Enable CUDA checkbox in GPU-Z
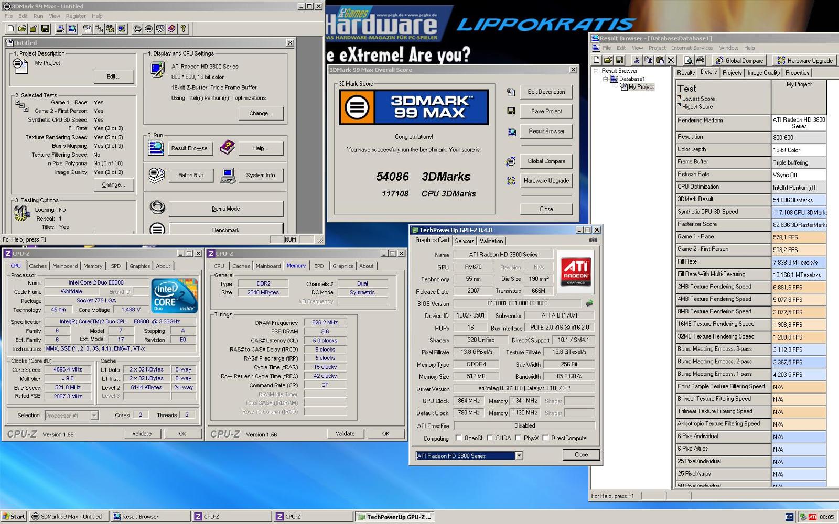839x524 pixels. [490, 438]
